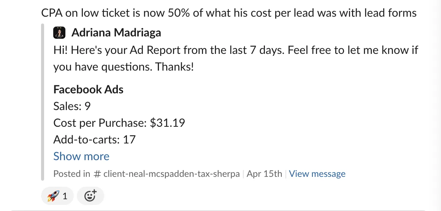Image resolution: width=441 pixels, height=211 pixels.
Task: Click the Sales: 9 line
Action: click(x=72, y=106)
